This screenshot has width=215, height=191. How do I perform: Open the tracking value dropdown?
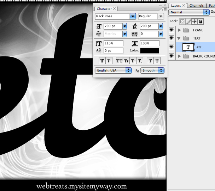[x=161, y=34]
